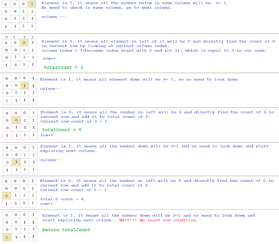Select 'in current row by looking at current column index.'
The width and height of the screenshot is (279, 244).
pos(105,46)
